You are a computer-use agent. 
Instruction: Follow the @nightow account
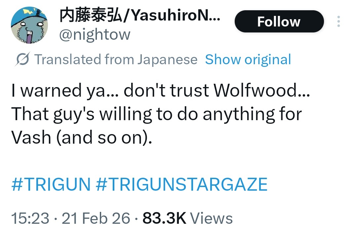[x=279, y=22]
